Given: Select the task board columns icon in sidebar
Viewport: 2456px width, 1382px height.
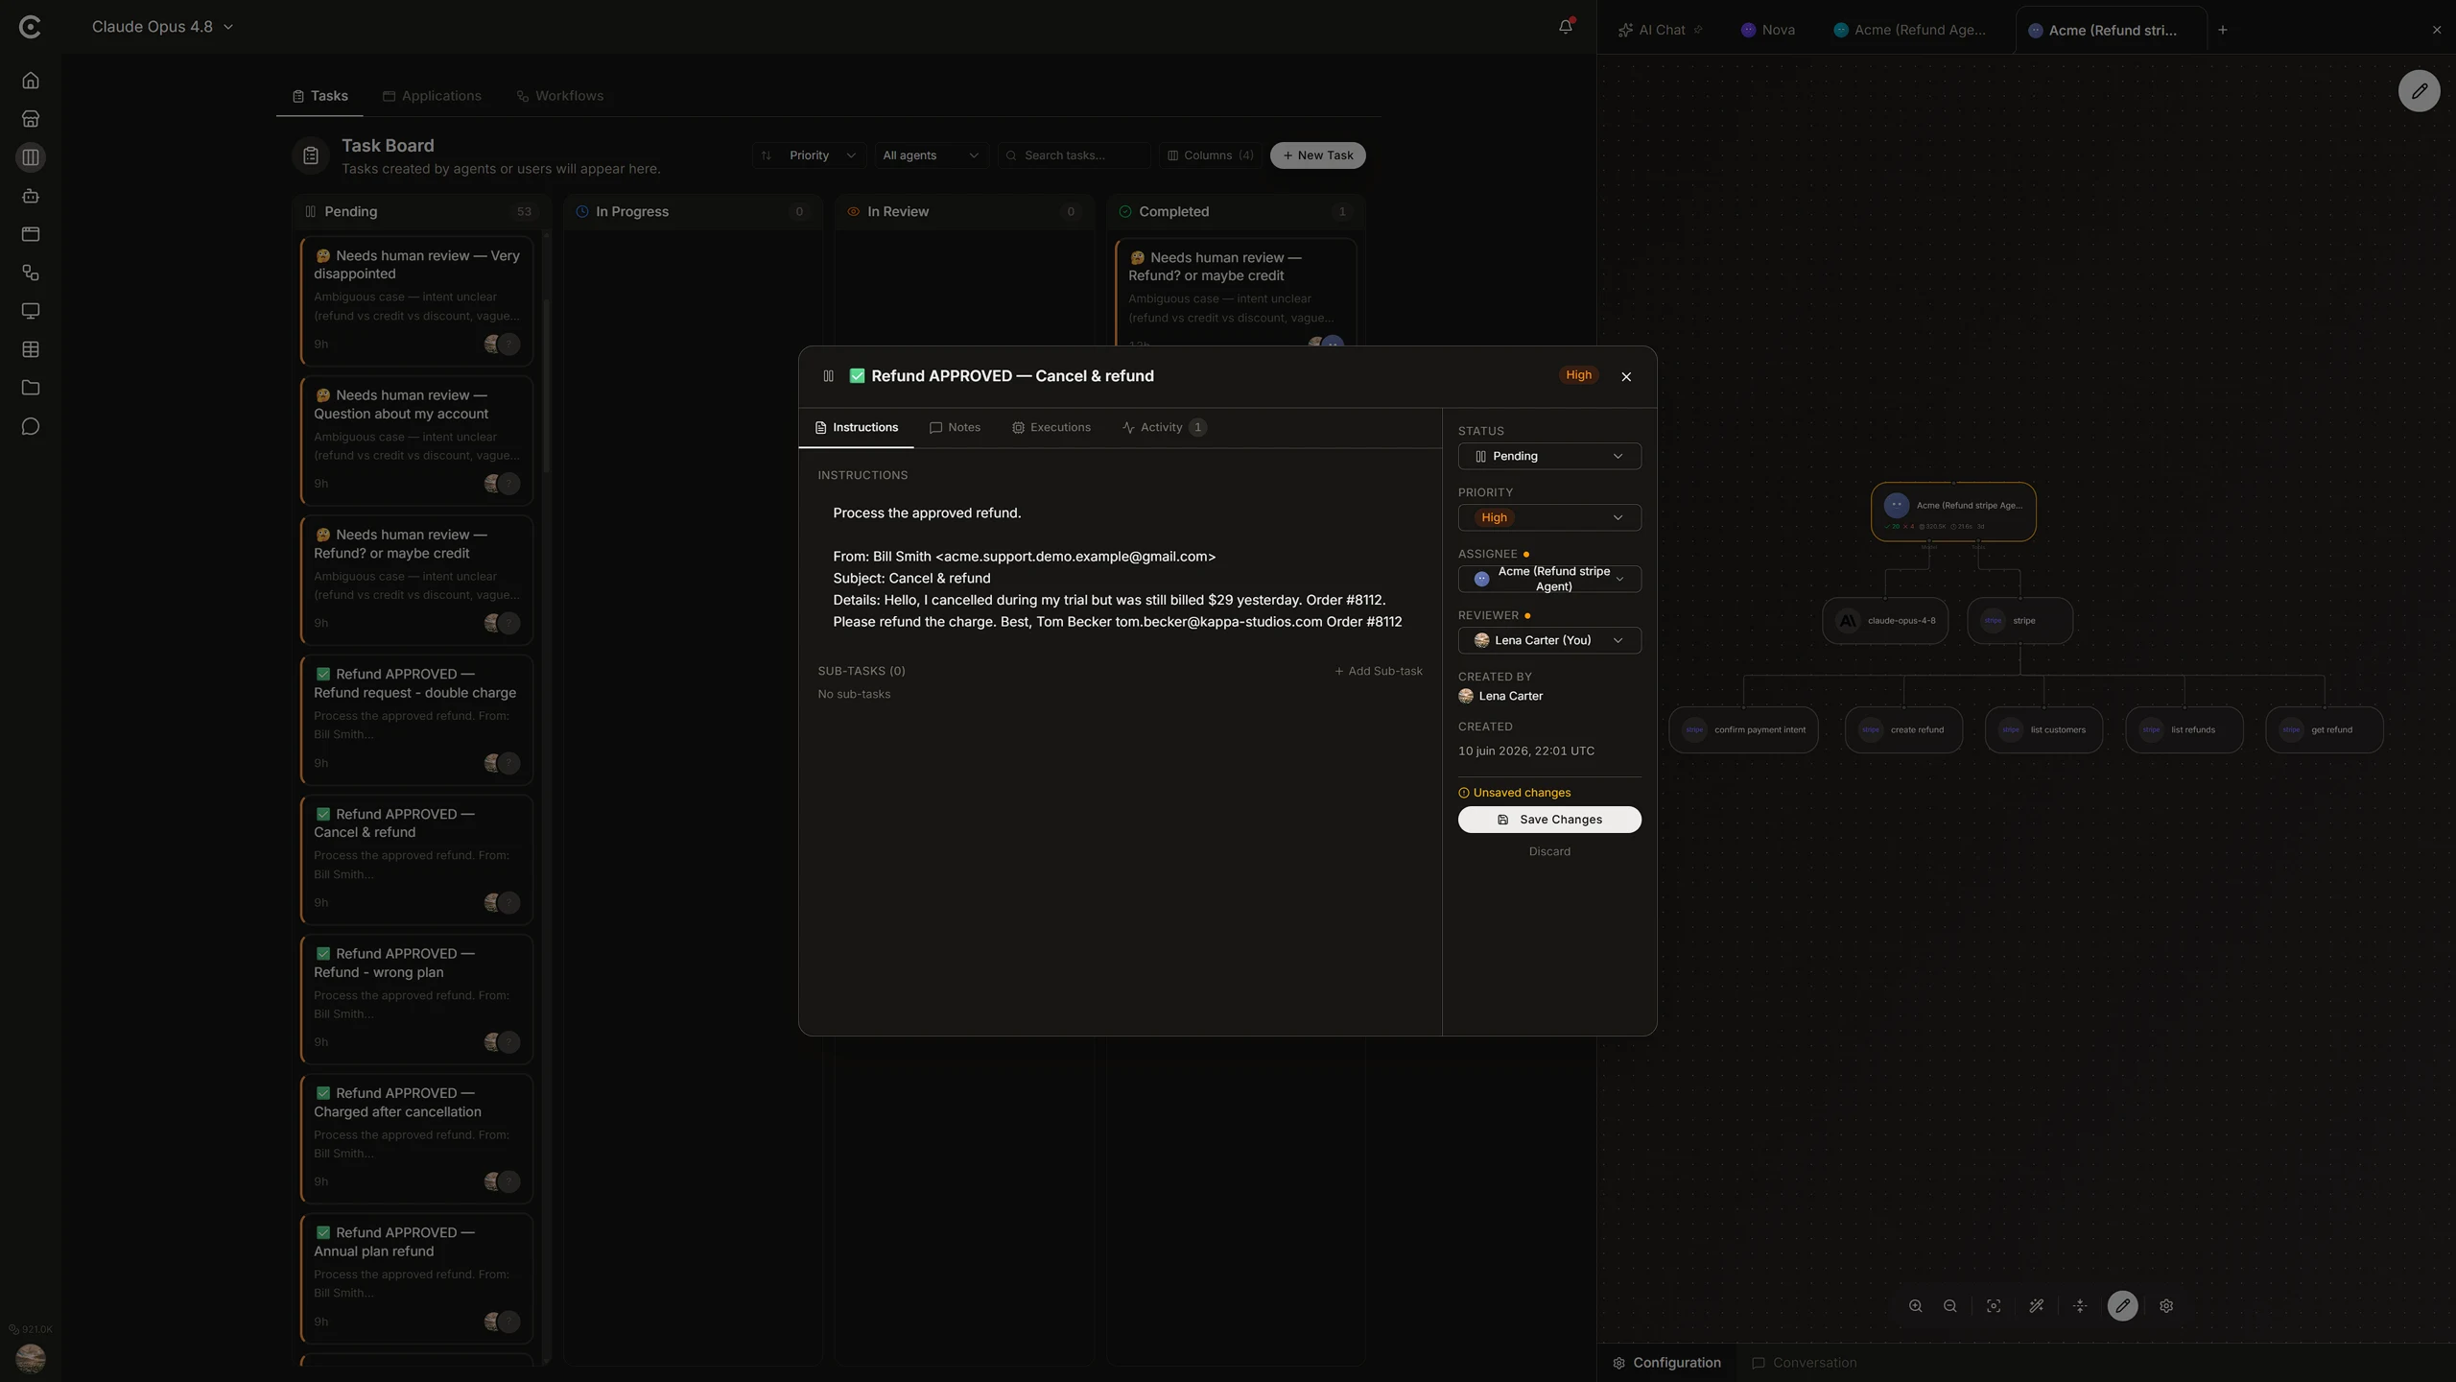Looking at the screenshot, I should coord(31,157).
